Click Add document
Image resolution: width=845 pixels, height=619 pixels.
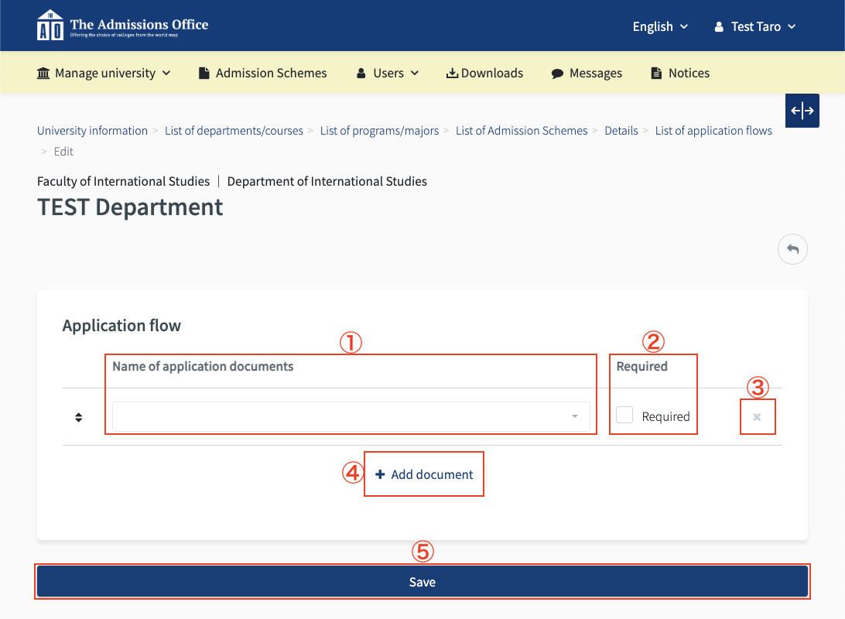point(424,474)
